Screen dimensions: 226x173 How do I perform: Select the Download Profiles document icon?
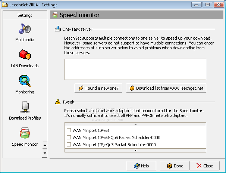click(x=25, y=107)
